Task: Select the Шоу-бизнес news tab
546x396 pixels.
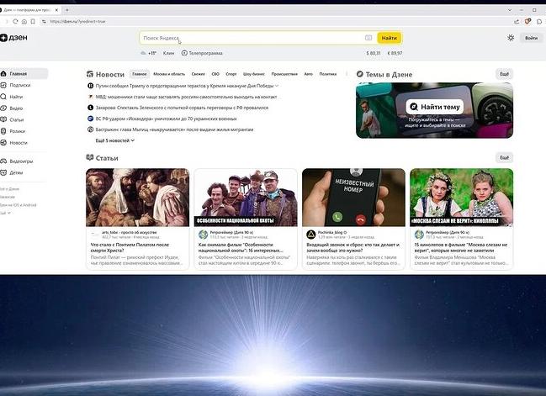Action: click(x=254, y=74)
